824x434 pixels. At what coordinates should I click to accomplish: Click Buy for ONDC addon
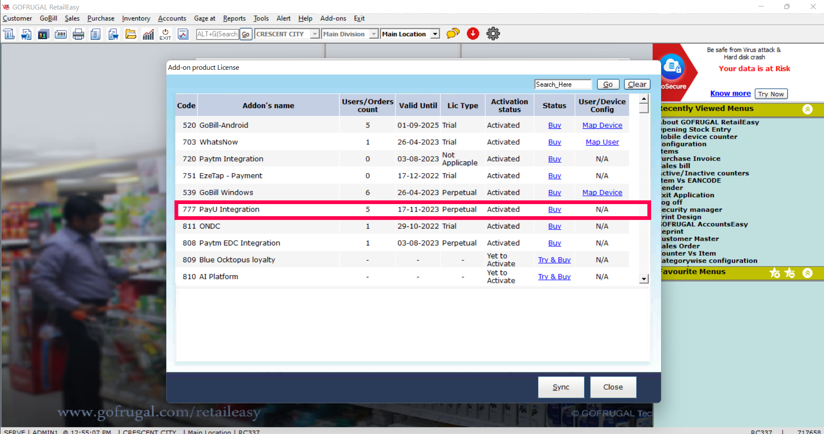pyautogui.click(x=554, y=226)
